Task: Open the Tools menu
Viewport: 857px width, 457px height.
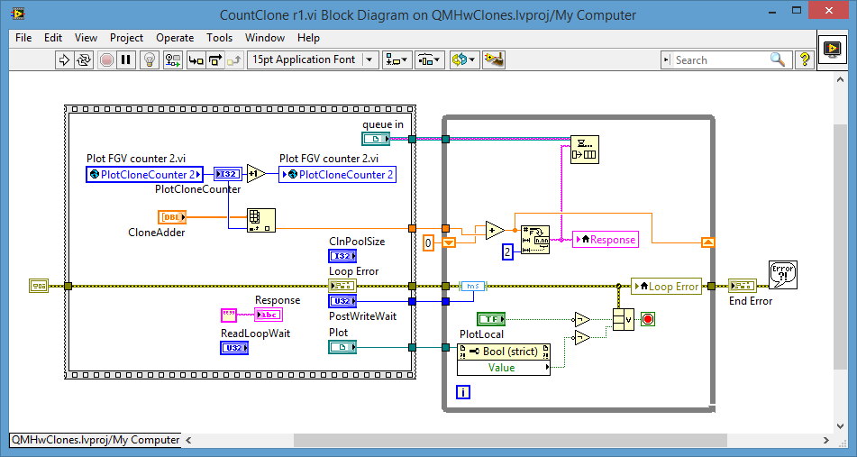Action: (219, 38)
